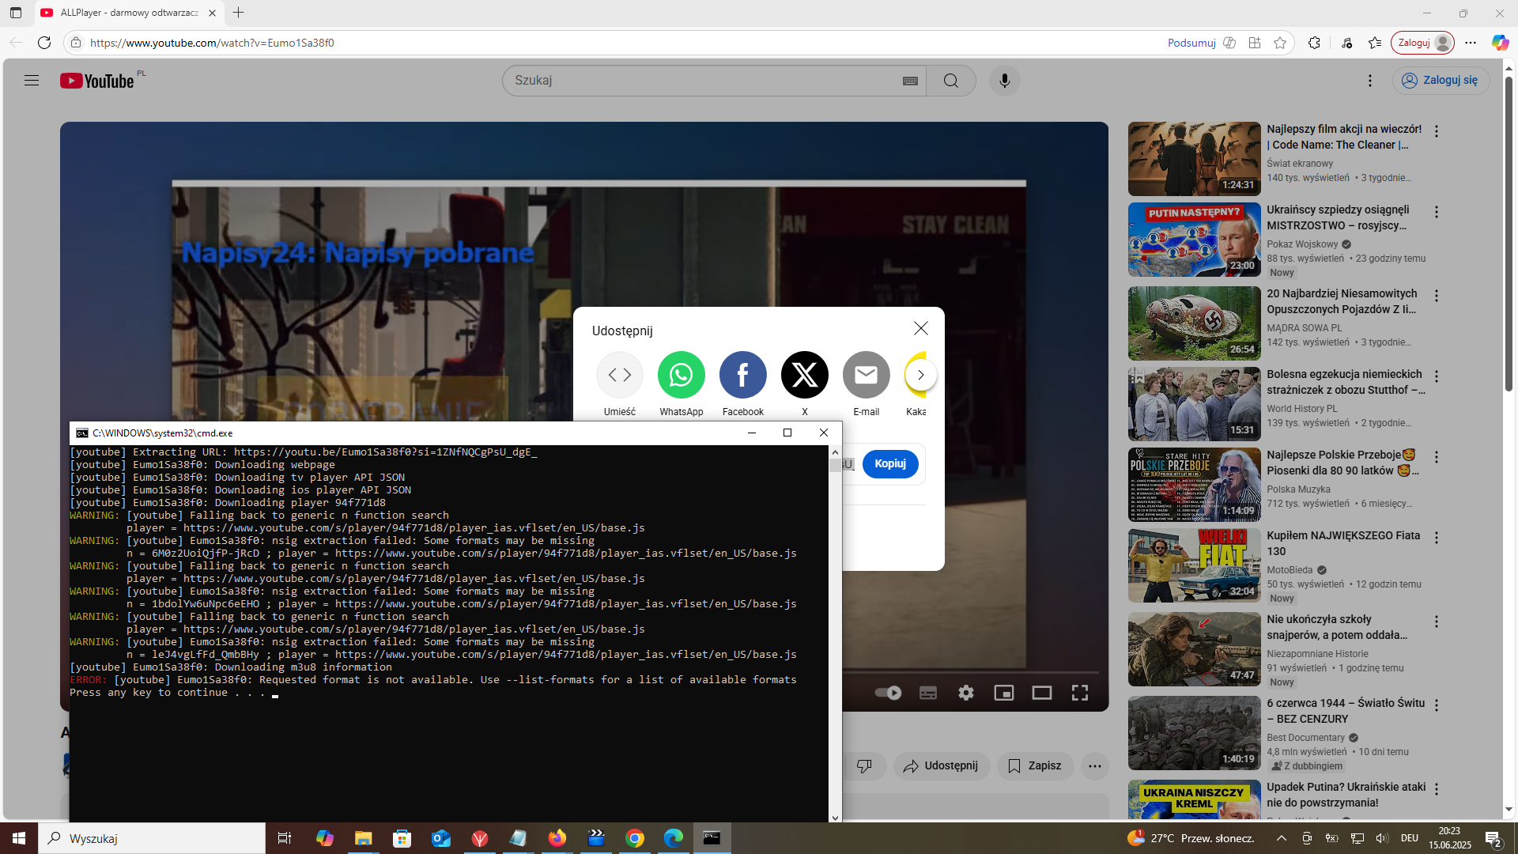Show more share options arrow
Screen dimensions: 1518x854
[x=920, y=376]
